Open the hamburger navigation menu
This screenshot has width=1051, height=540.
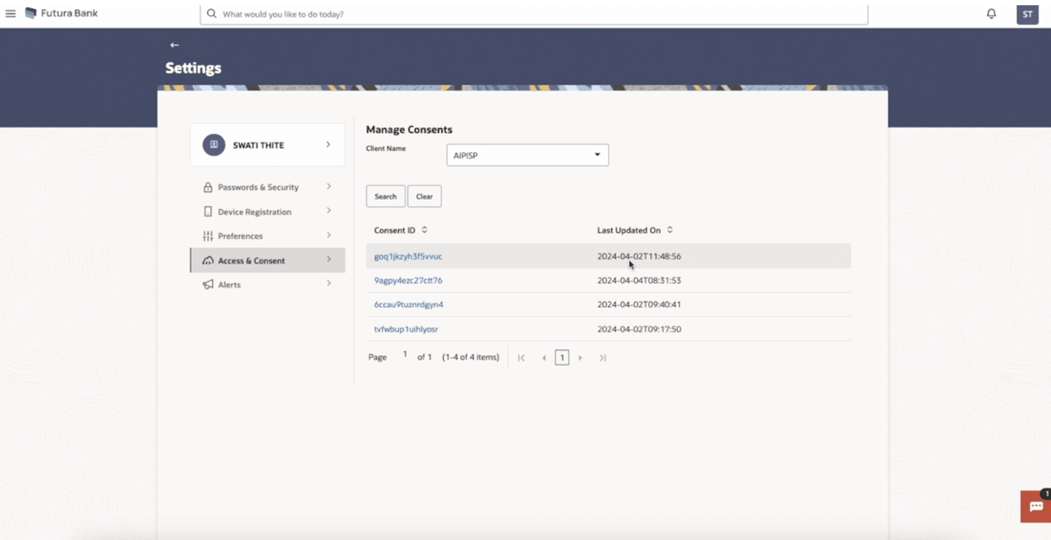[x=10, y=13]
